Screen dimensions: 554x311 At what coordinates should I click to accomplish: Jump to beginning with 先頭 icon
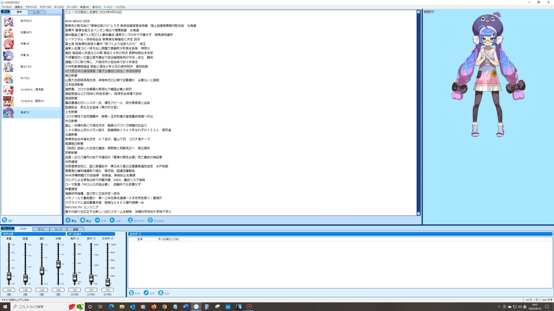point(98,220)
